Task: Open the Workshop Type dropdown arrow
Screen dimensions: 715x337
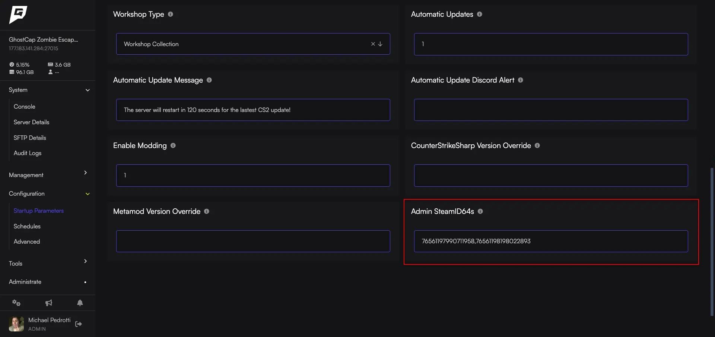Action: click(380, 44)
